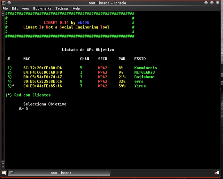Show the Help menu
This screenshot has width=223, height=179.
[x=76, y=8]
